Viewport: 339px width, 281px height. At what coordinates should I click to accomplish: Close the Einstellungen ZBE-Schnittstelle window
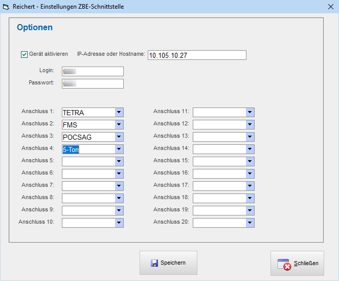pyautogui.click(x=330, y=7)
